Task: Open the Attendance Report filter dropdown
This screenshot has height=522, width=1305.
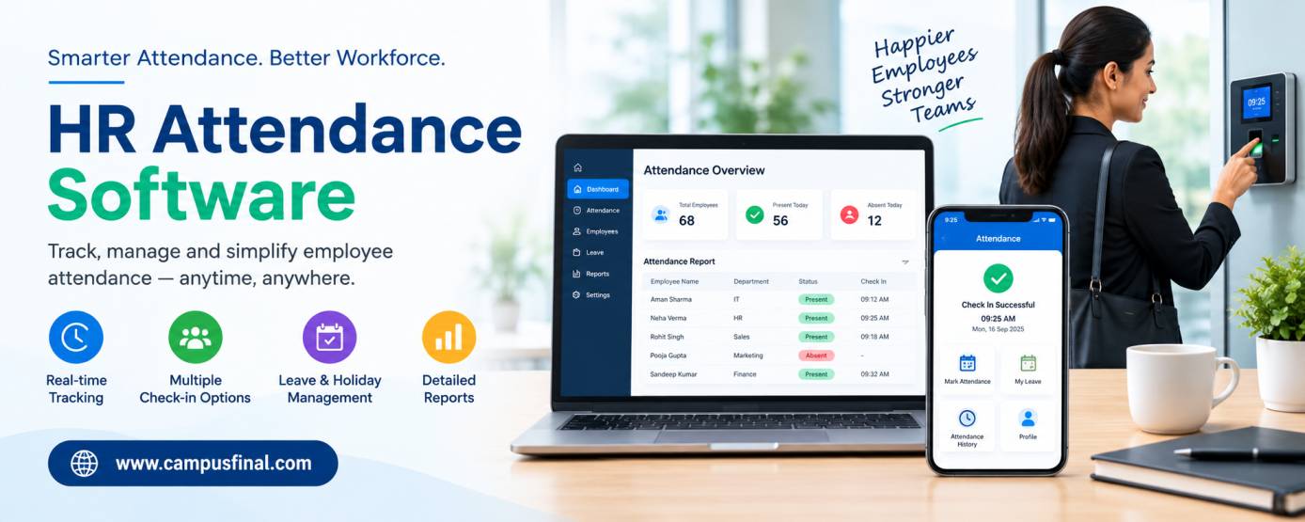Action: (x=905, y=262)
